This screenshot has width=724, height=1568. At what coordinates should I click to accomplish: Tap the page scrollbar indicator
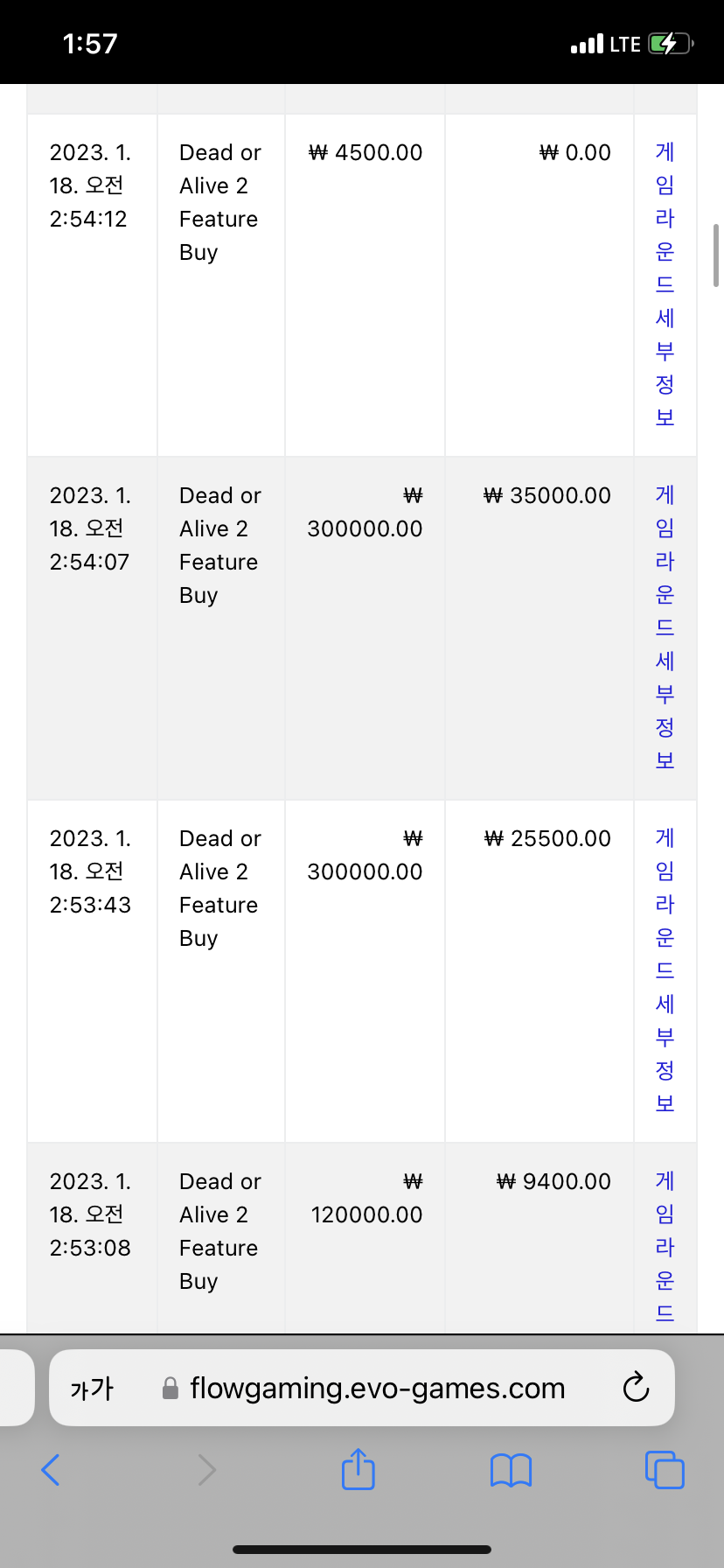[716, 255]
